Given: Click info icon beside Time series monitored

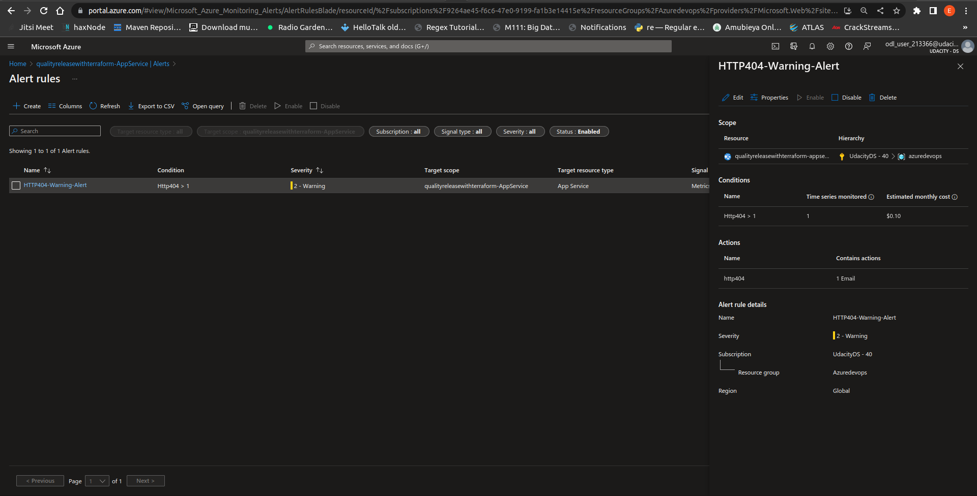Looking at the screenshot, I should point(871,197).
